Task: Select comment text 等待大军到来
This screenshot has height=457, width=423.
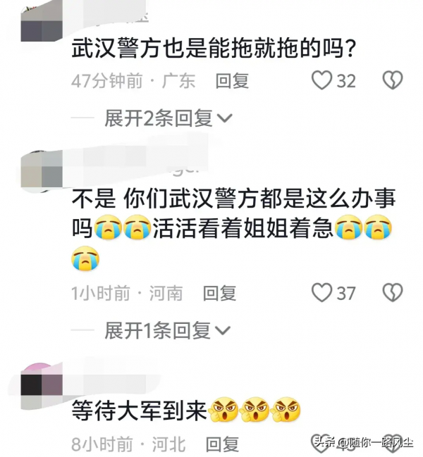Action: pyautogui.click(x=140, y=411)
